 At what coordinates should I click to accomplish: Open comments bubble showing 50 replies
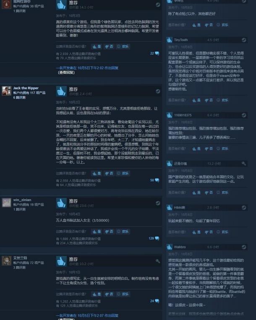pyautogui.click(x=154, y=180)
